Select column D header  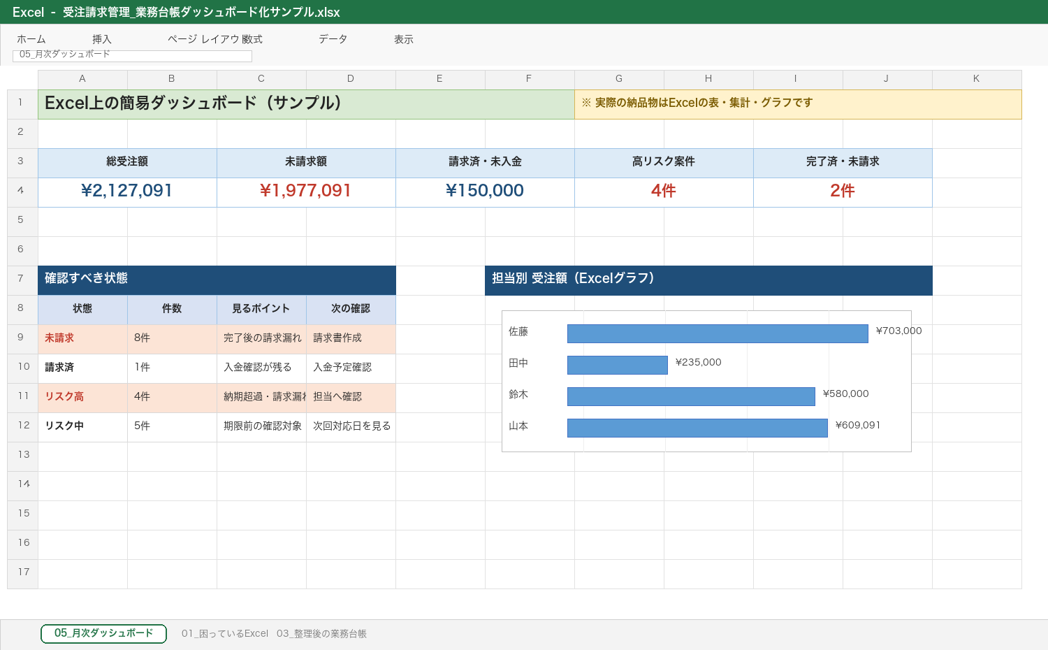[351, 79]
